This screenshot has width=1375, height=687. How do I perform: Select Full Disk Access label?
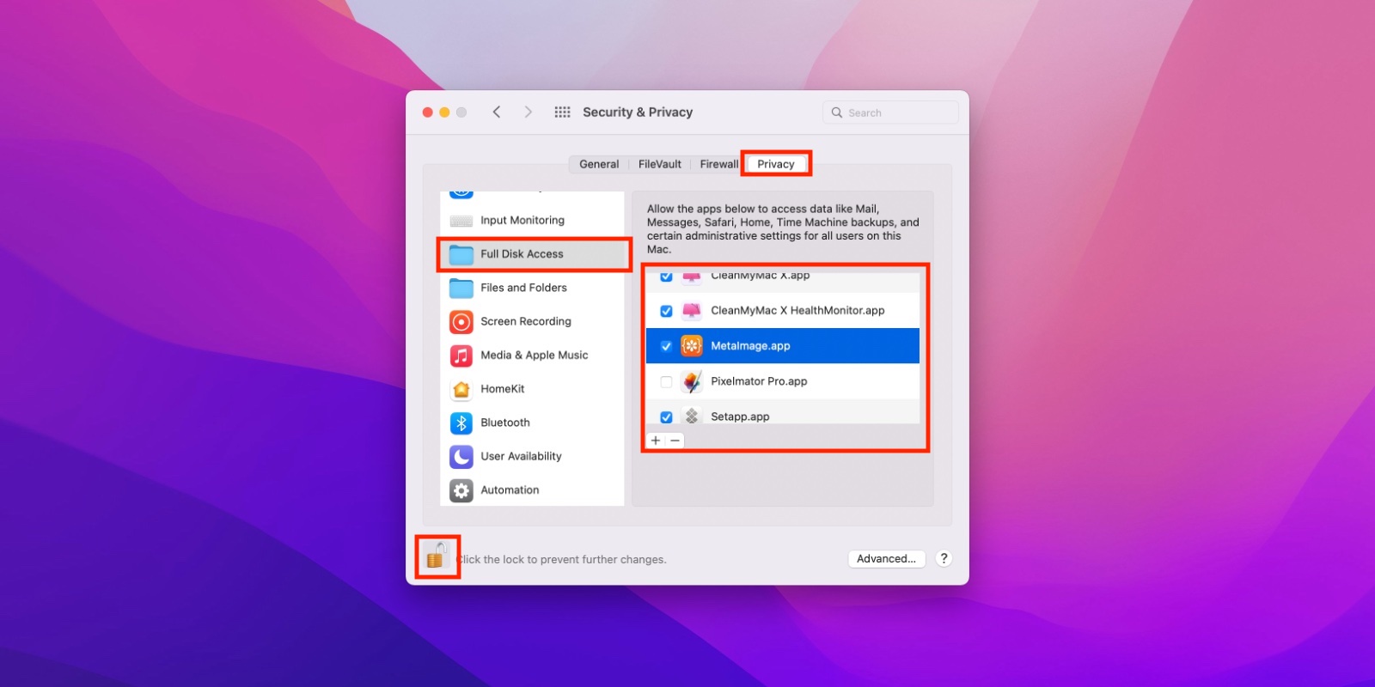(x=522, y=254)
